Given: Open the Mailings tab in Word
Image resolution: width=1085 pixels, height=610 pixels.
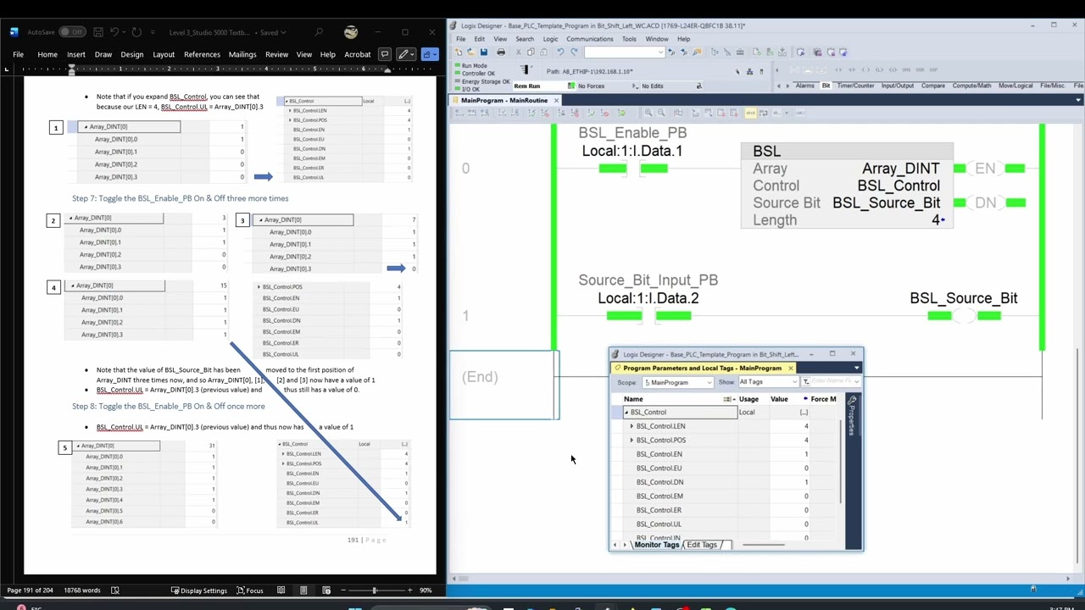Looking at the screenshot, I should point(242,54).
